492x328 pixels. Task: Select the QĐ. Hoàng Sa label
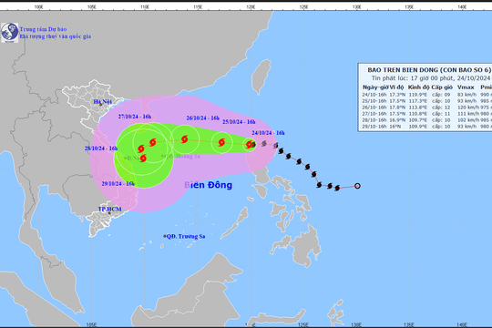tap(181, 157)
